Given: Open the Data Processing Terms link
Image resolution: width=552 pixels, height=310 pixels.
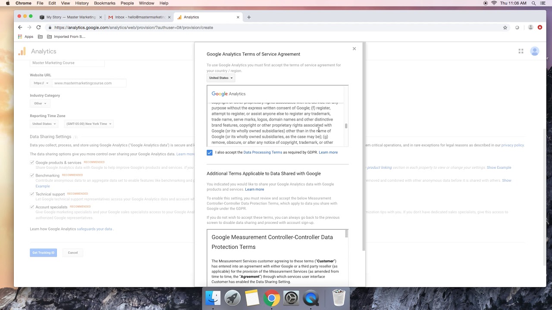Looking at the screenshot, I should point(263,152).
